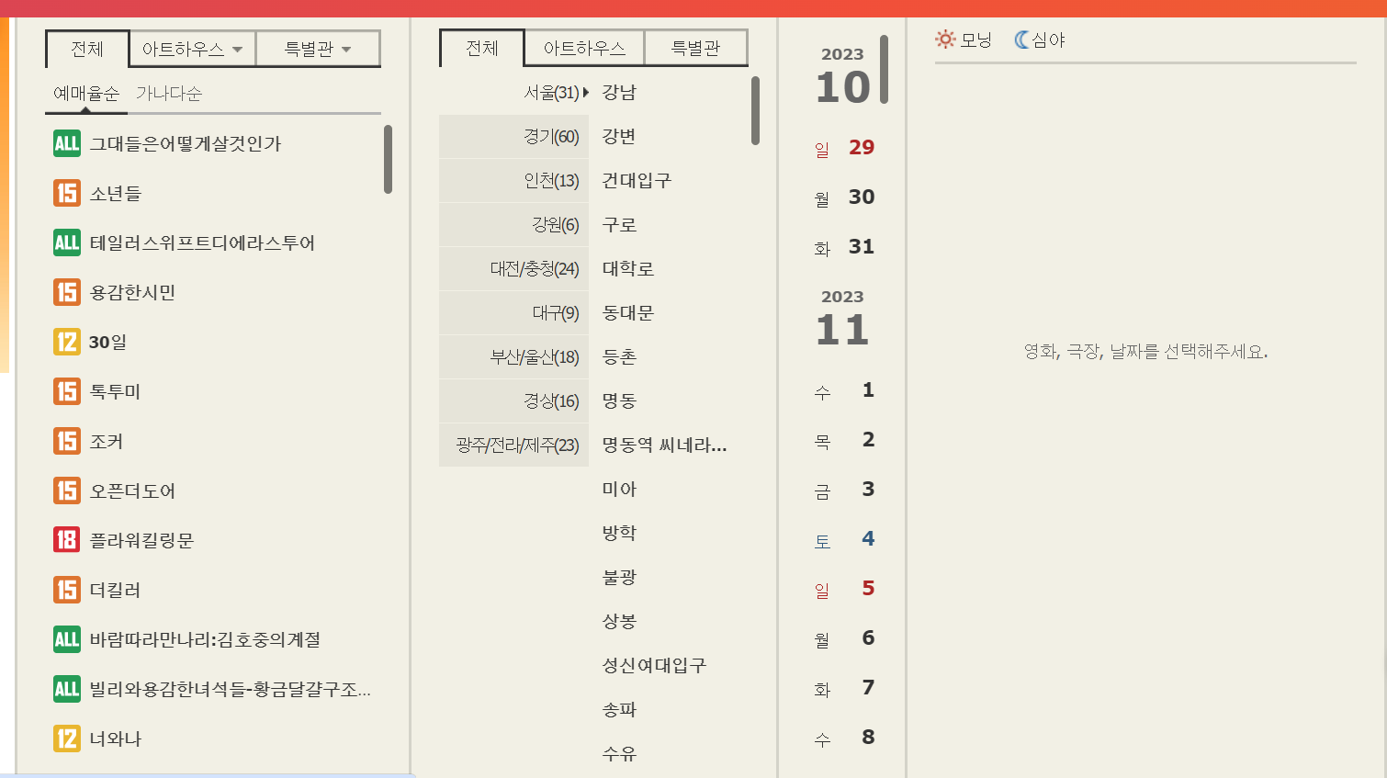Choose the 광주/전라/제주(23) region
Viewport: 1387px width, 778px height.
click(x=513, y=445)
